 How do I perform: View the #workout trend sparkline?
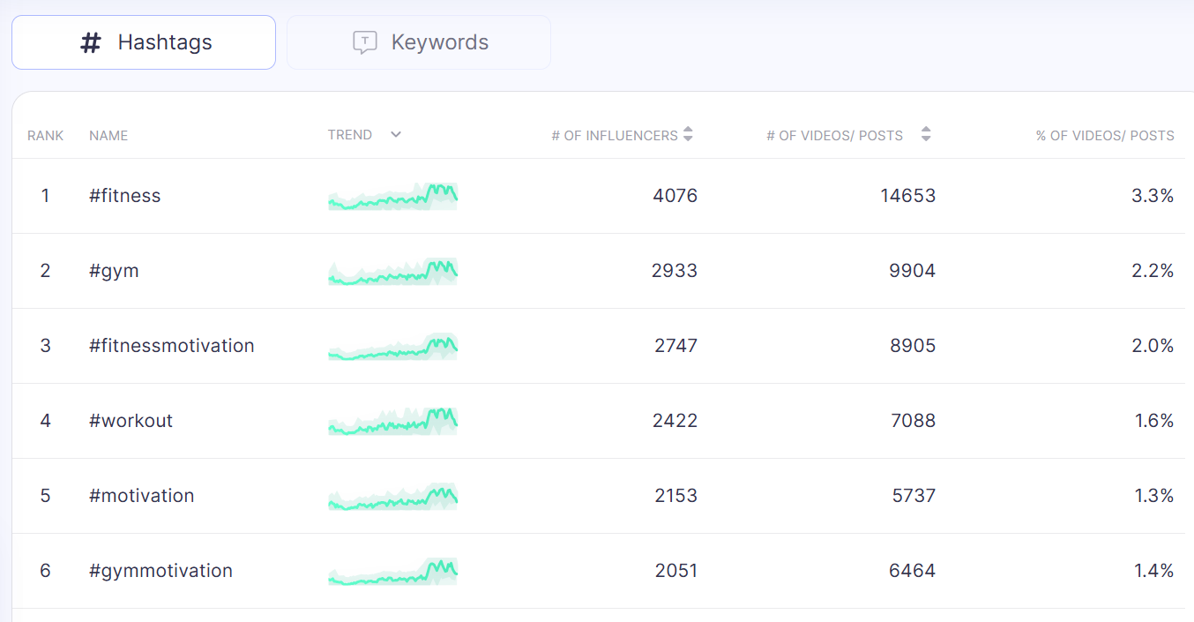(393, 421)
